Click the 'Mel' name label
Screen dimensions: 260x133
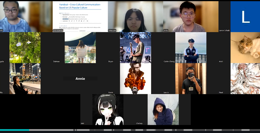[x=82, y=123]
